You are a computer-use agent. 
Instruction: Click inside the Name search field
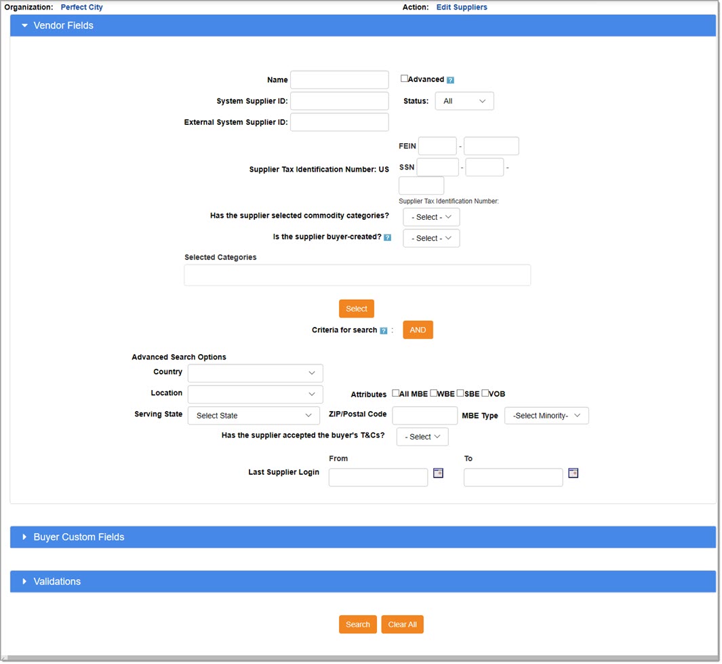[339, 79]
